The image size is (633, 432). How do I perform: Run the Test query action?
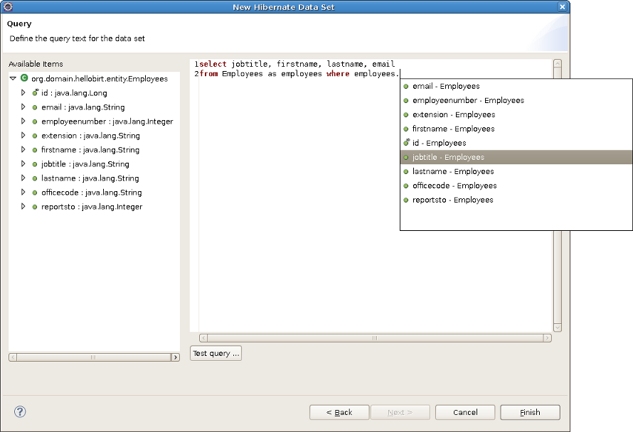tap(216, 352)
